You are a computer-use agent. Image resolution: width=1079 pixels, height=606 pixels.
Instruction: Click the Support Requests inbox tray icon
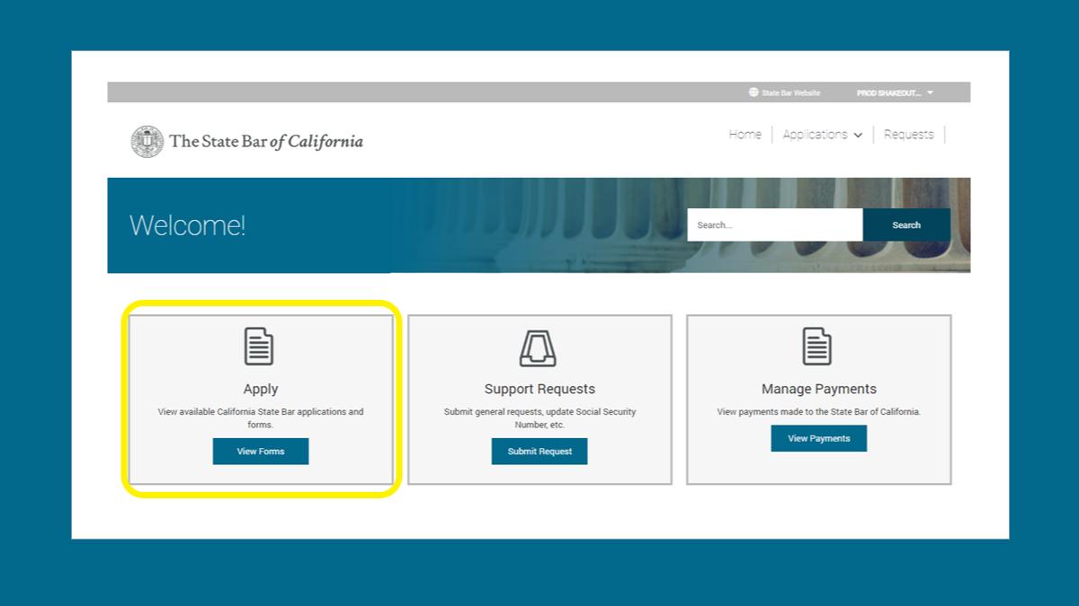[538, 348]
